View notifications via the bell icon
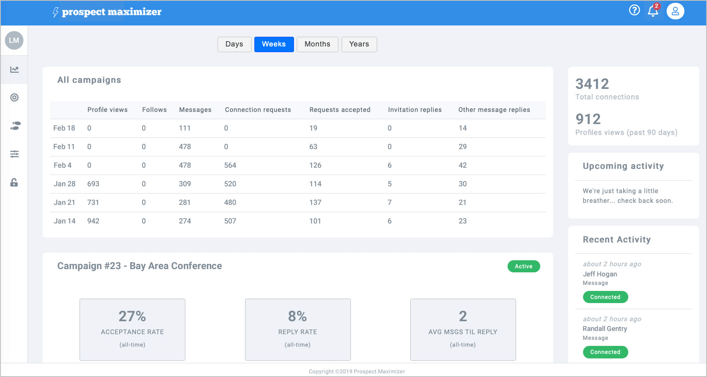This screenshot has width=707, height=377. (653, 11)
